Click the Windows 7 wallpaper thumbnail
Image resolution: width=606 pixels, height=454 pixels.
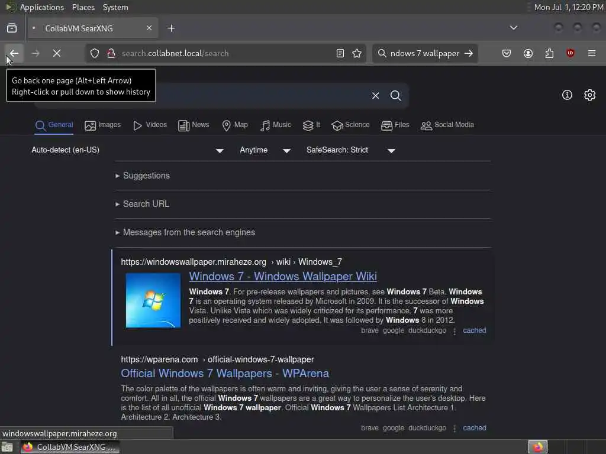[x=153, y=300]
